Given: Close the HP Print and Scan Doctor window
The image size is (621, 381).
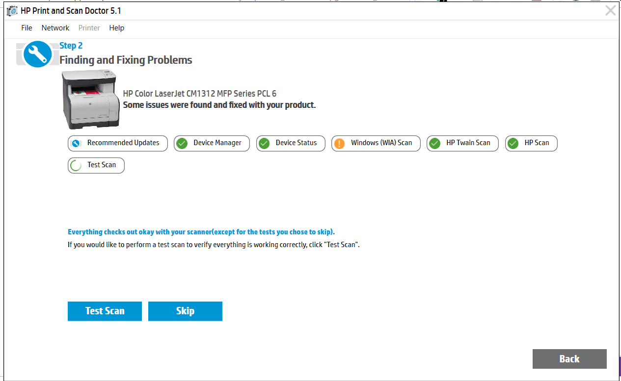Looking at the screenshot, I should pyautogui.click(x=610, y=11).
